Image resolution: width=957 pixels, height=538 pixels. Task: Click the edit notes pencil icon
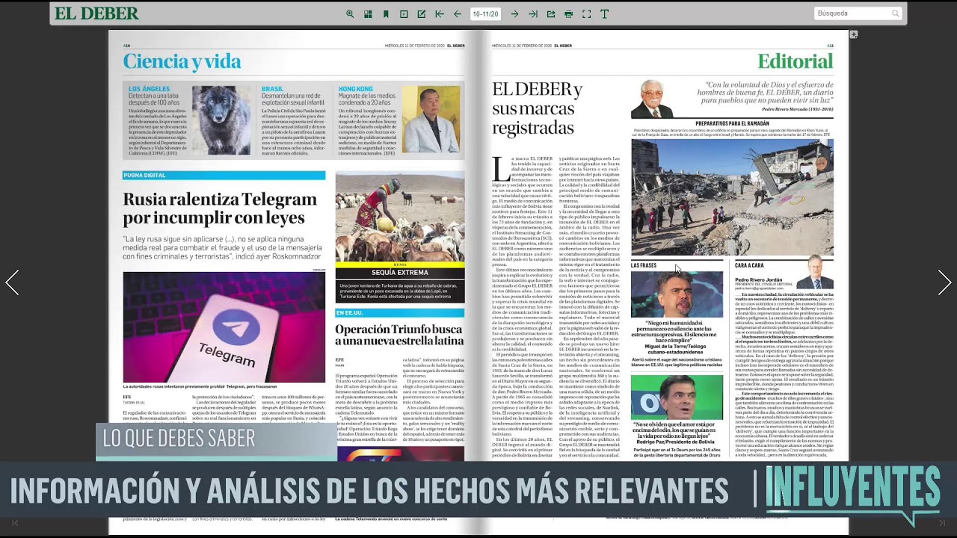tap(422, 13)
